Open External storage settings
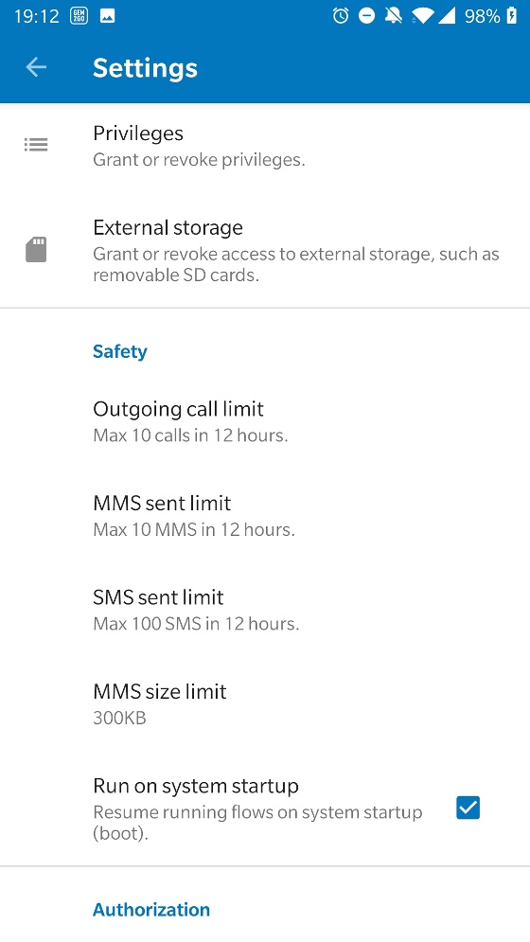Viewport: 530px width, 942px height. point(265,251)
